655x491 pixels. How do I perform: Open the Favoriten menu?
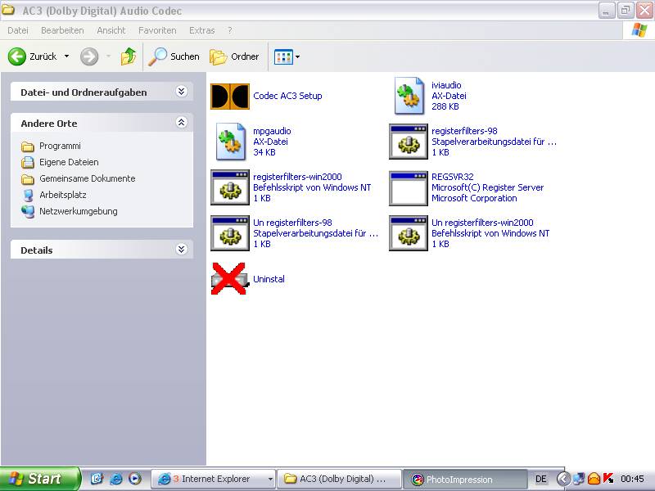pyautogui.click(x=157, y=30)
